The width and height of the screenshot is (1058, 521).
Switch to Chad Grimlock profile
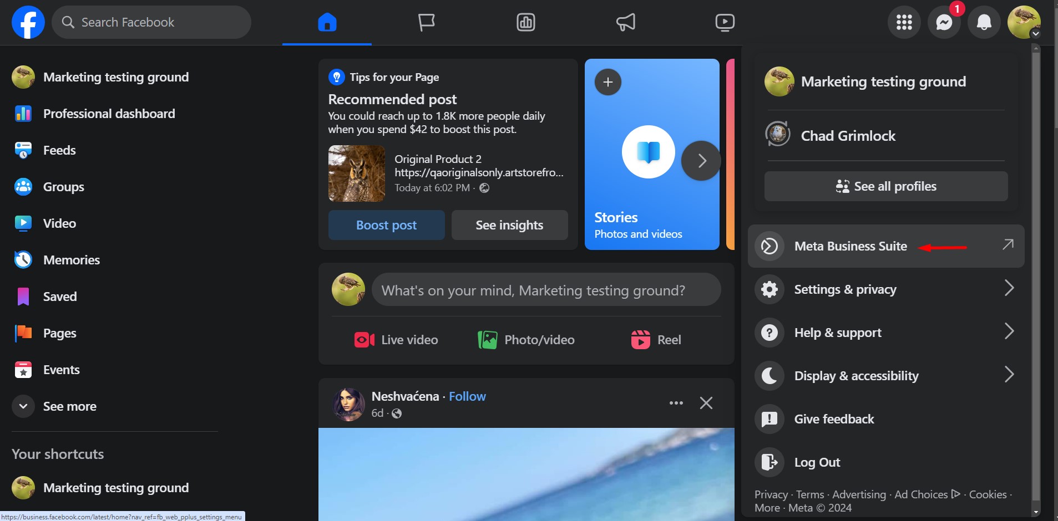pos(886,136)
